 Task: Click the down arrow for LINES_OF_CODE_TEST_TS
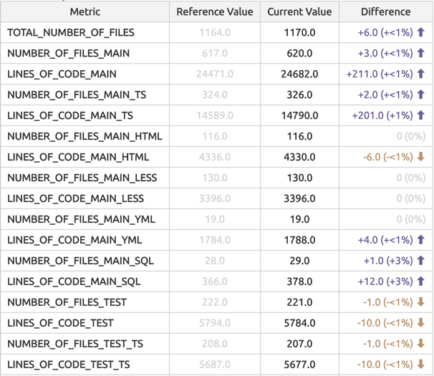(x=420, y=365)
